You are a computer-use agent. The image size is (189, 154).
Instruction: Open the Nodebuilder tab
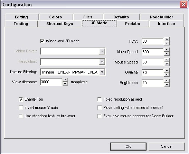point(161,17)
